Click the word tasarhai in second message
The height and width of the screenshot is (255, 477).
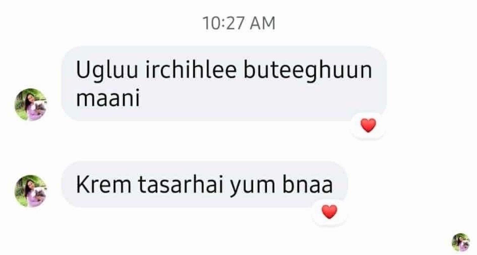pos(181,185)
